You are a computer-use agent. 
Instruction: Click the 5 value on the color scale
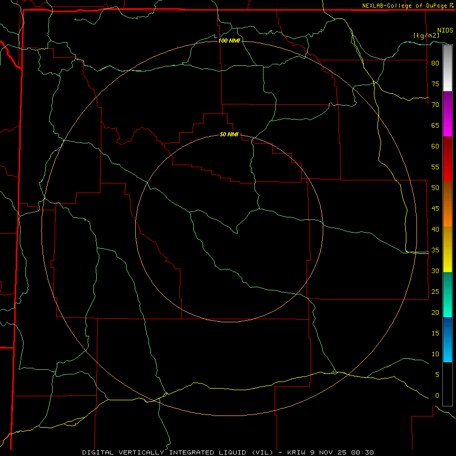click(x=437, y=375)
